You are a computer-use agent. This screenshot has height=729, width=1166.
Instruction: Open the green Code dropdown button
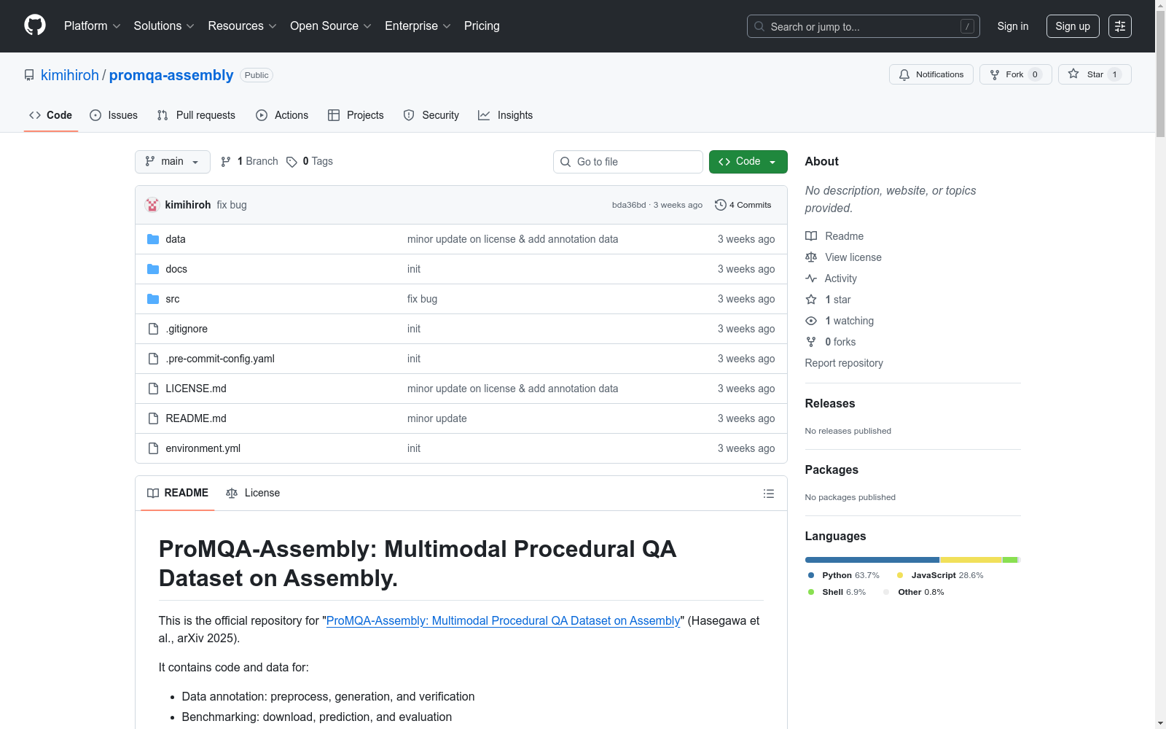tap(748, 162)
